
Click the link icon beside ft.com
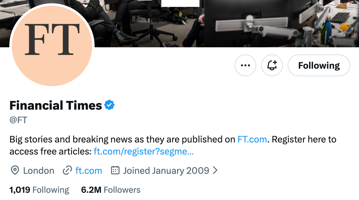(x=67, y=170)
